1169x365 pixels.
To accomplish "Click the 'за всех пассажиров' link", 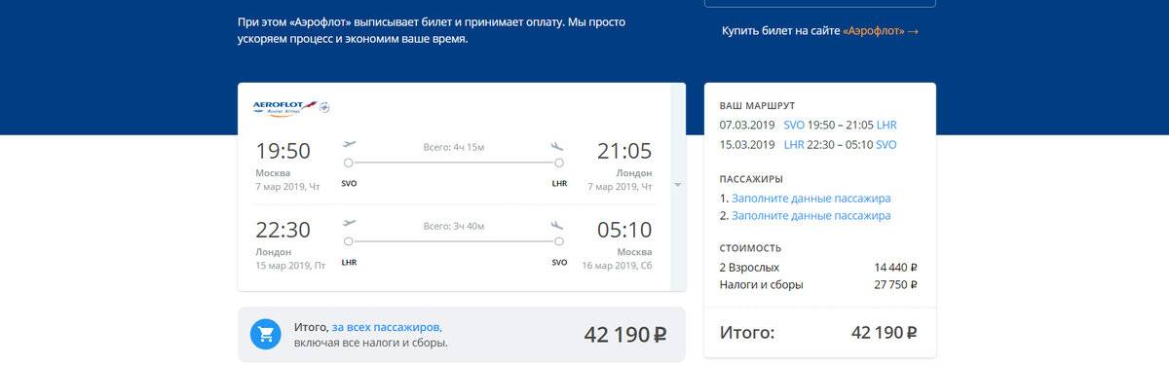I will click(386, 327).
